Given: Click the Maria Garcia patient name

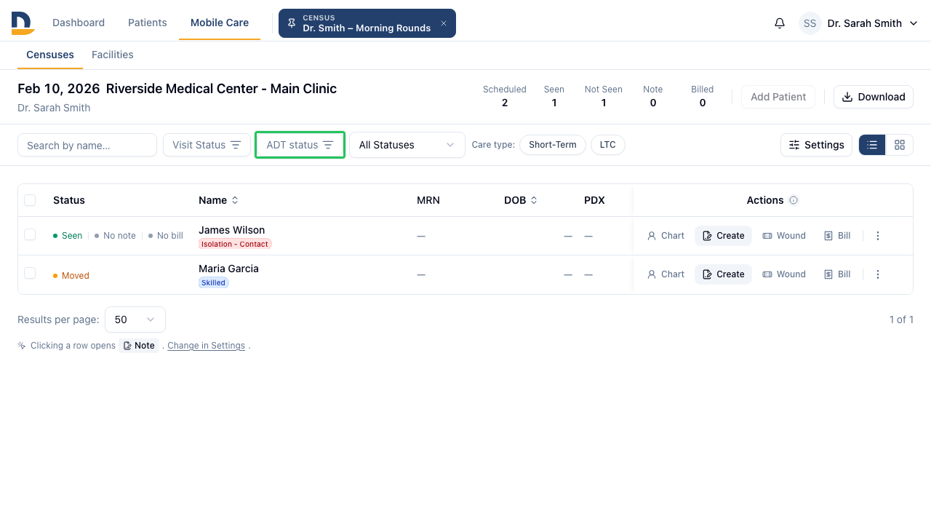Looking at the screenshot, I should (228, 269).
